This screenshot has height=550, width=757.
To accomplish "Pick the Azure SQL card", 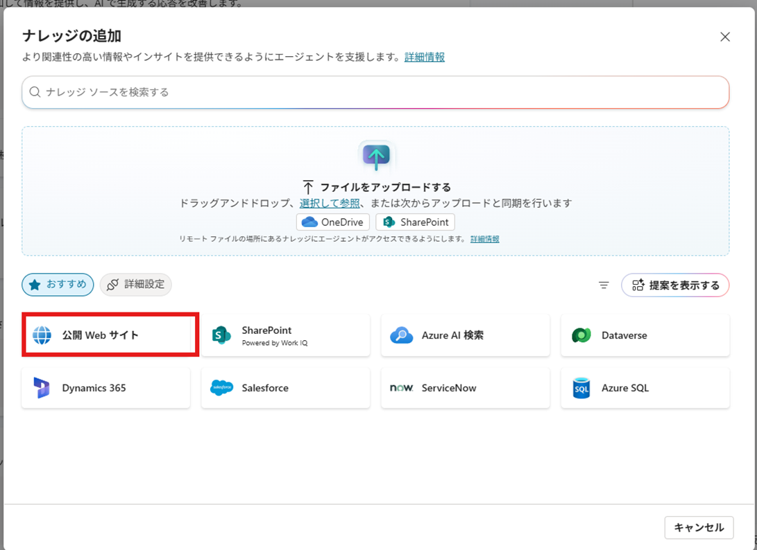I will (x=645, y=387).
